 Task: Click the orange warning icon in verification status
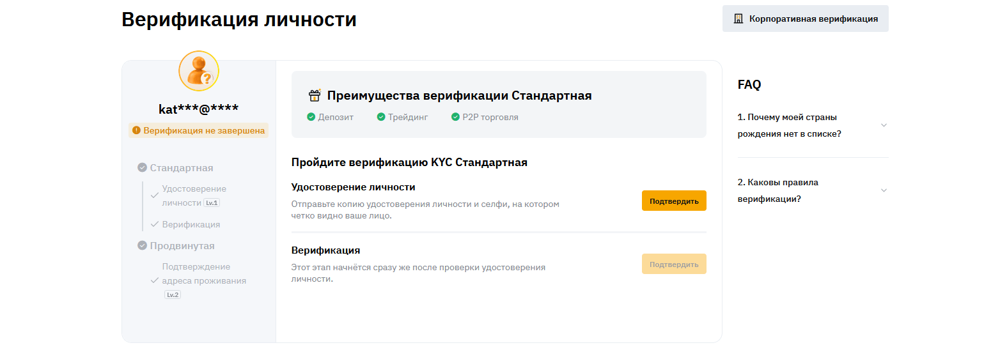(x=136, y=130)
